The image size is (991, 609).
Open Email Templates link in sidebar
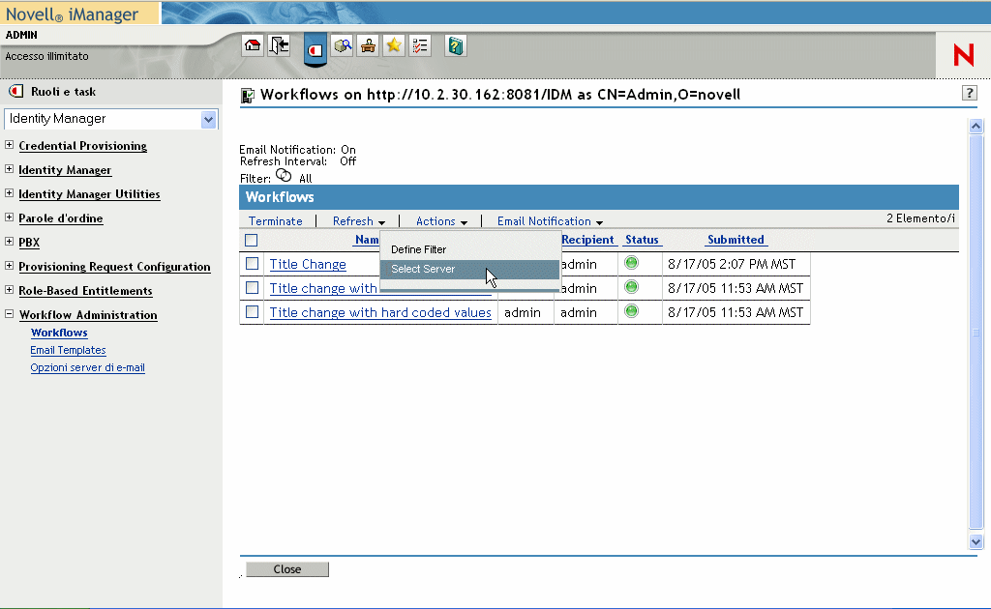[x=68, y=350]
